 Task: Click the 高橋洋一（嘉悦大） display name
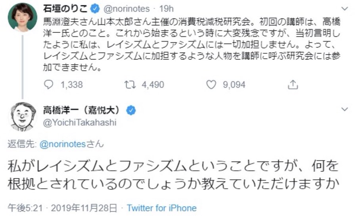coord(83,110)
